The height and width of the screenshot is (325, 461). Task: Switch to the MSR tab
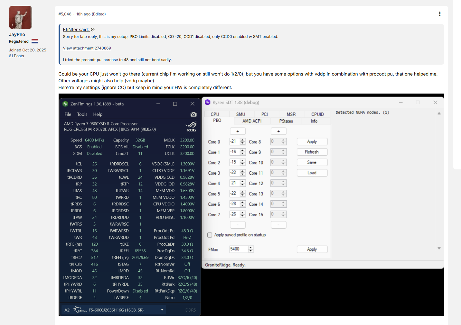[291, 114]
